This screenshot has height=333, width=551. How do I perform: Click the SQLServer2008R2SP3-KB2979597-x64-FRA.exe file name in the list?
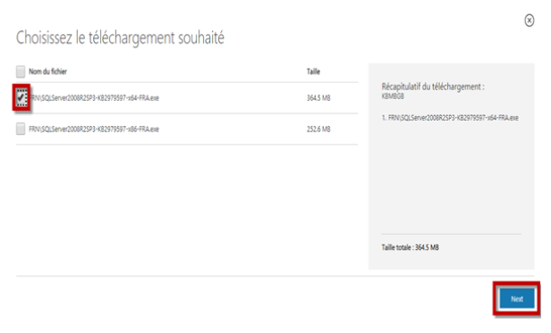point(94,98)
